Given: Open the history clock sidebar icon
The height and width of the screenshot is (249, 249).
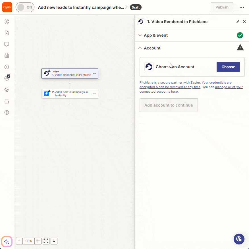Looking at the screenshot, I should click(x=7, y=67).
